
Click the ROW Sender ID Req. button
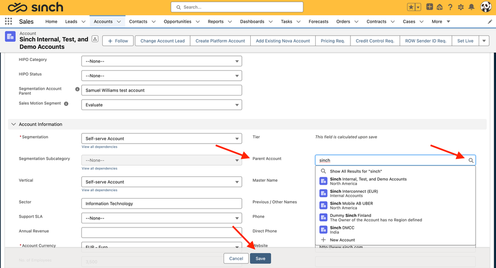tap(426, 41)
